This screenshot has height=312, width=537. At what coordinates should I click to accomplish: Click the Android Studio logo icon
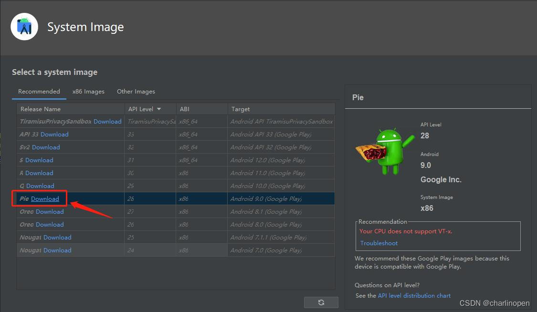click(24, 27)
